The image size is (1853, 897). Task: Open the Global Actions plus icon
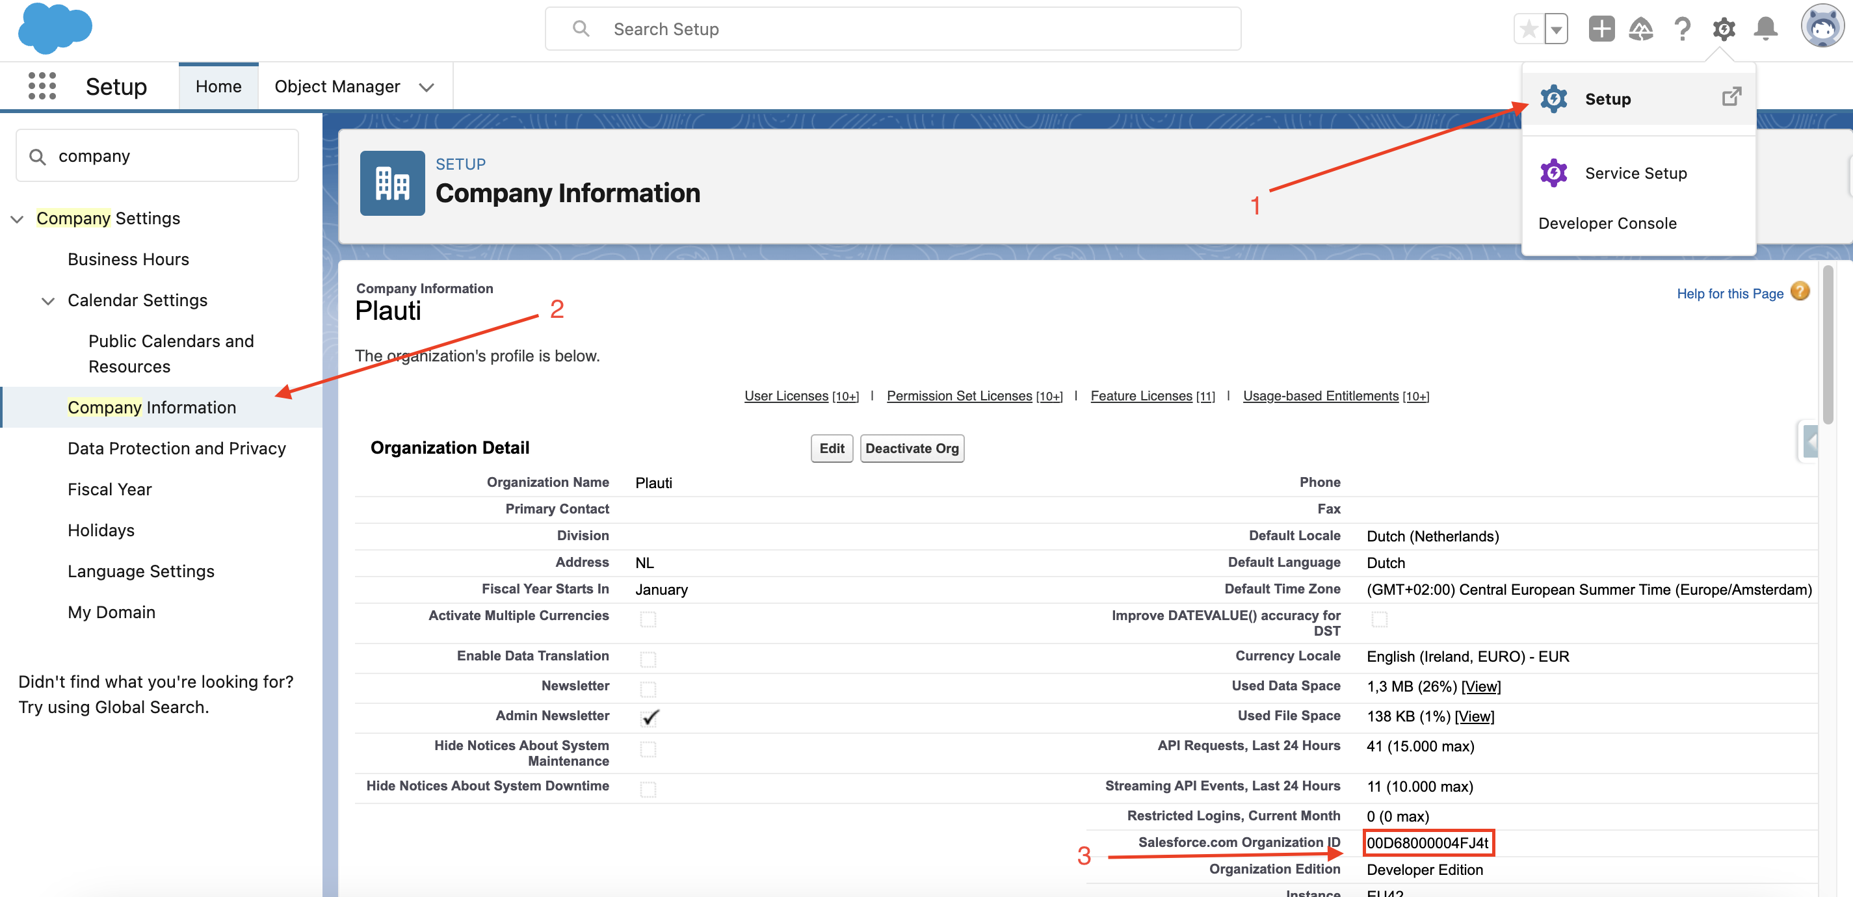pyautogui.click(x=1601, y=29)
